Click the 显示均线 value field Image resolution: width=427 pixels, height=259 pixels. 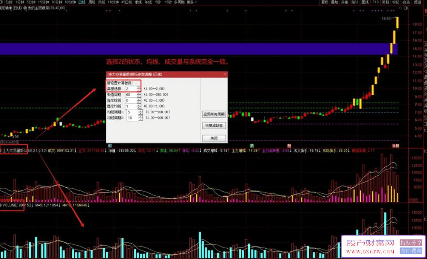[x=131, y=106]
